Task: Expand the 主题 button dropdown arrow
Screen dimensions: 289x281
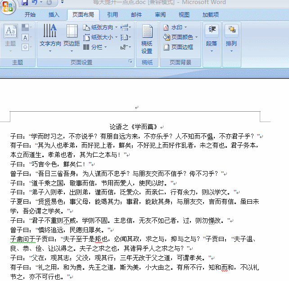Action: (x=10, y=51)
